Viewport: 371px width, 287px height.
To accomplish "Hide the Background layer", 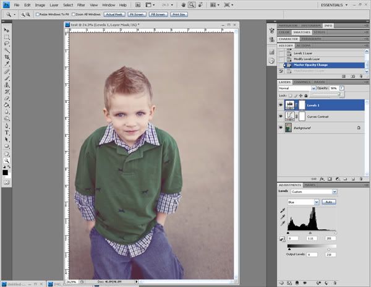I will point(282,127).
